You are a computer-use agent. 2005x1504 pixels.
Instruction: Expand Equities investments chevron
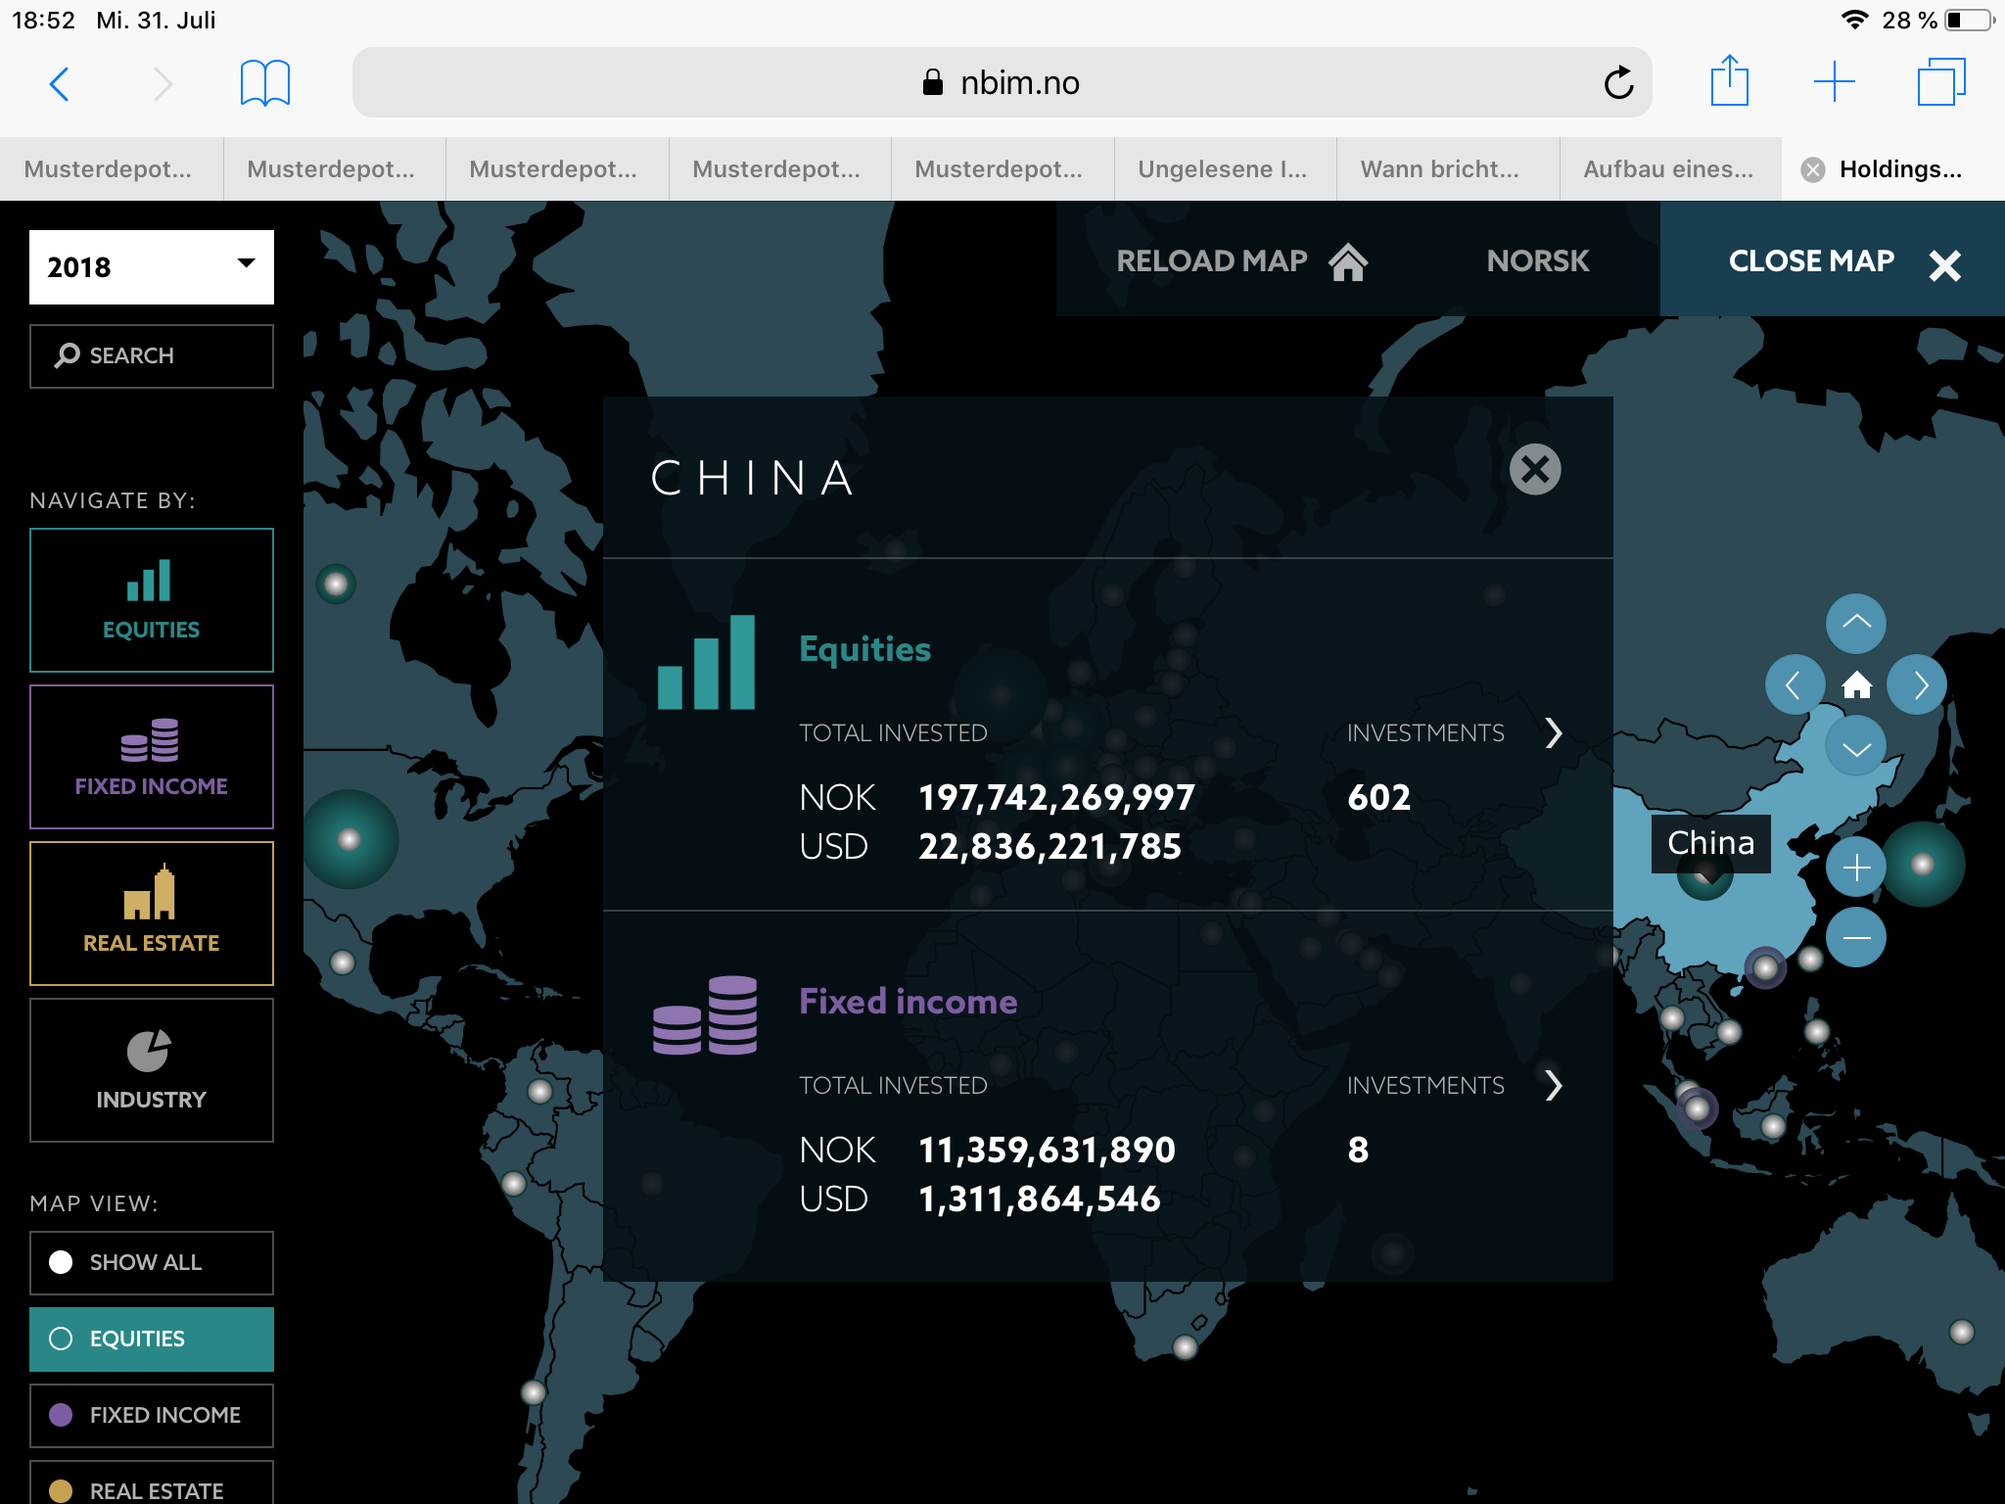pyautogui.click(x=1554, y=732)
